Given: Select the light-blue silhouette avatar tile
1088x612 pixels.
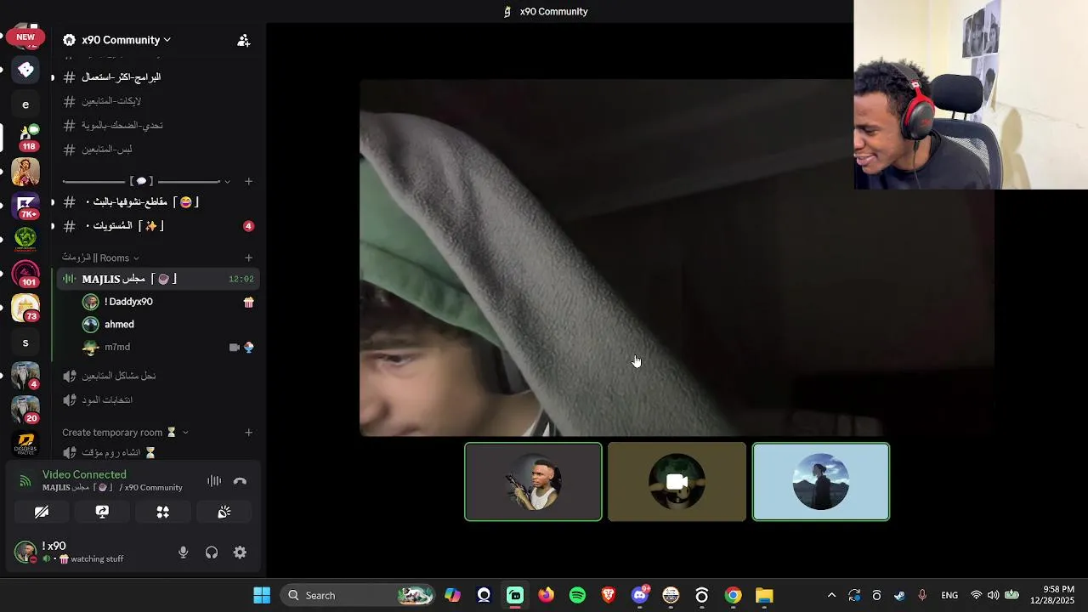Looking at the screenshot, I should (x=821, y=481).
